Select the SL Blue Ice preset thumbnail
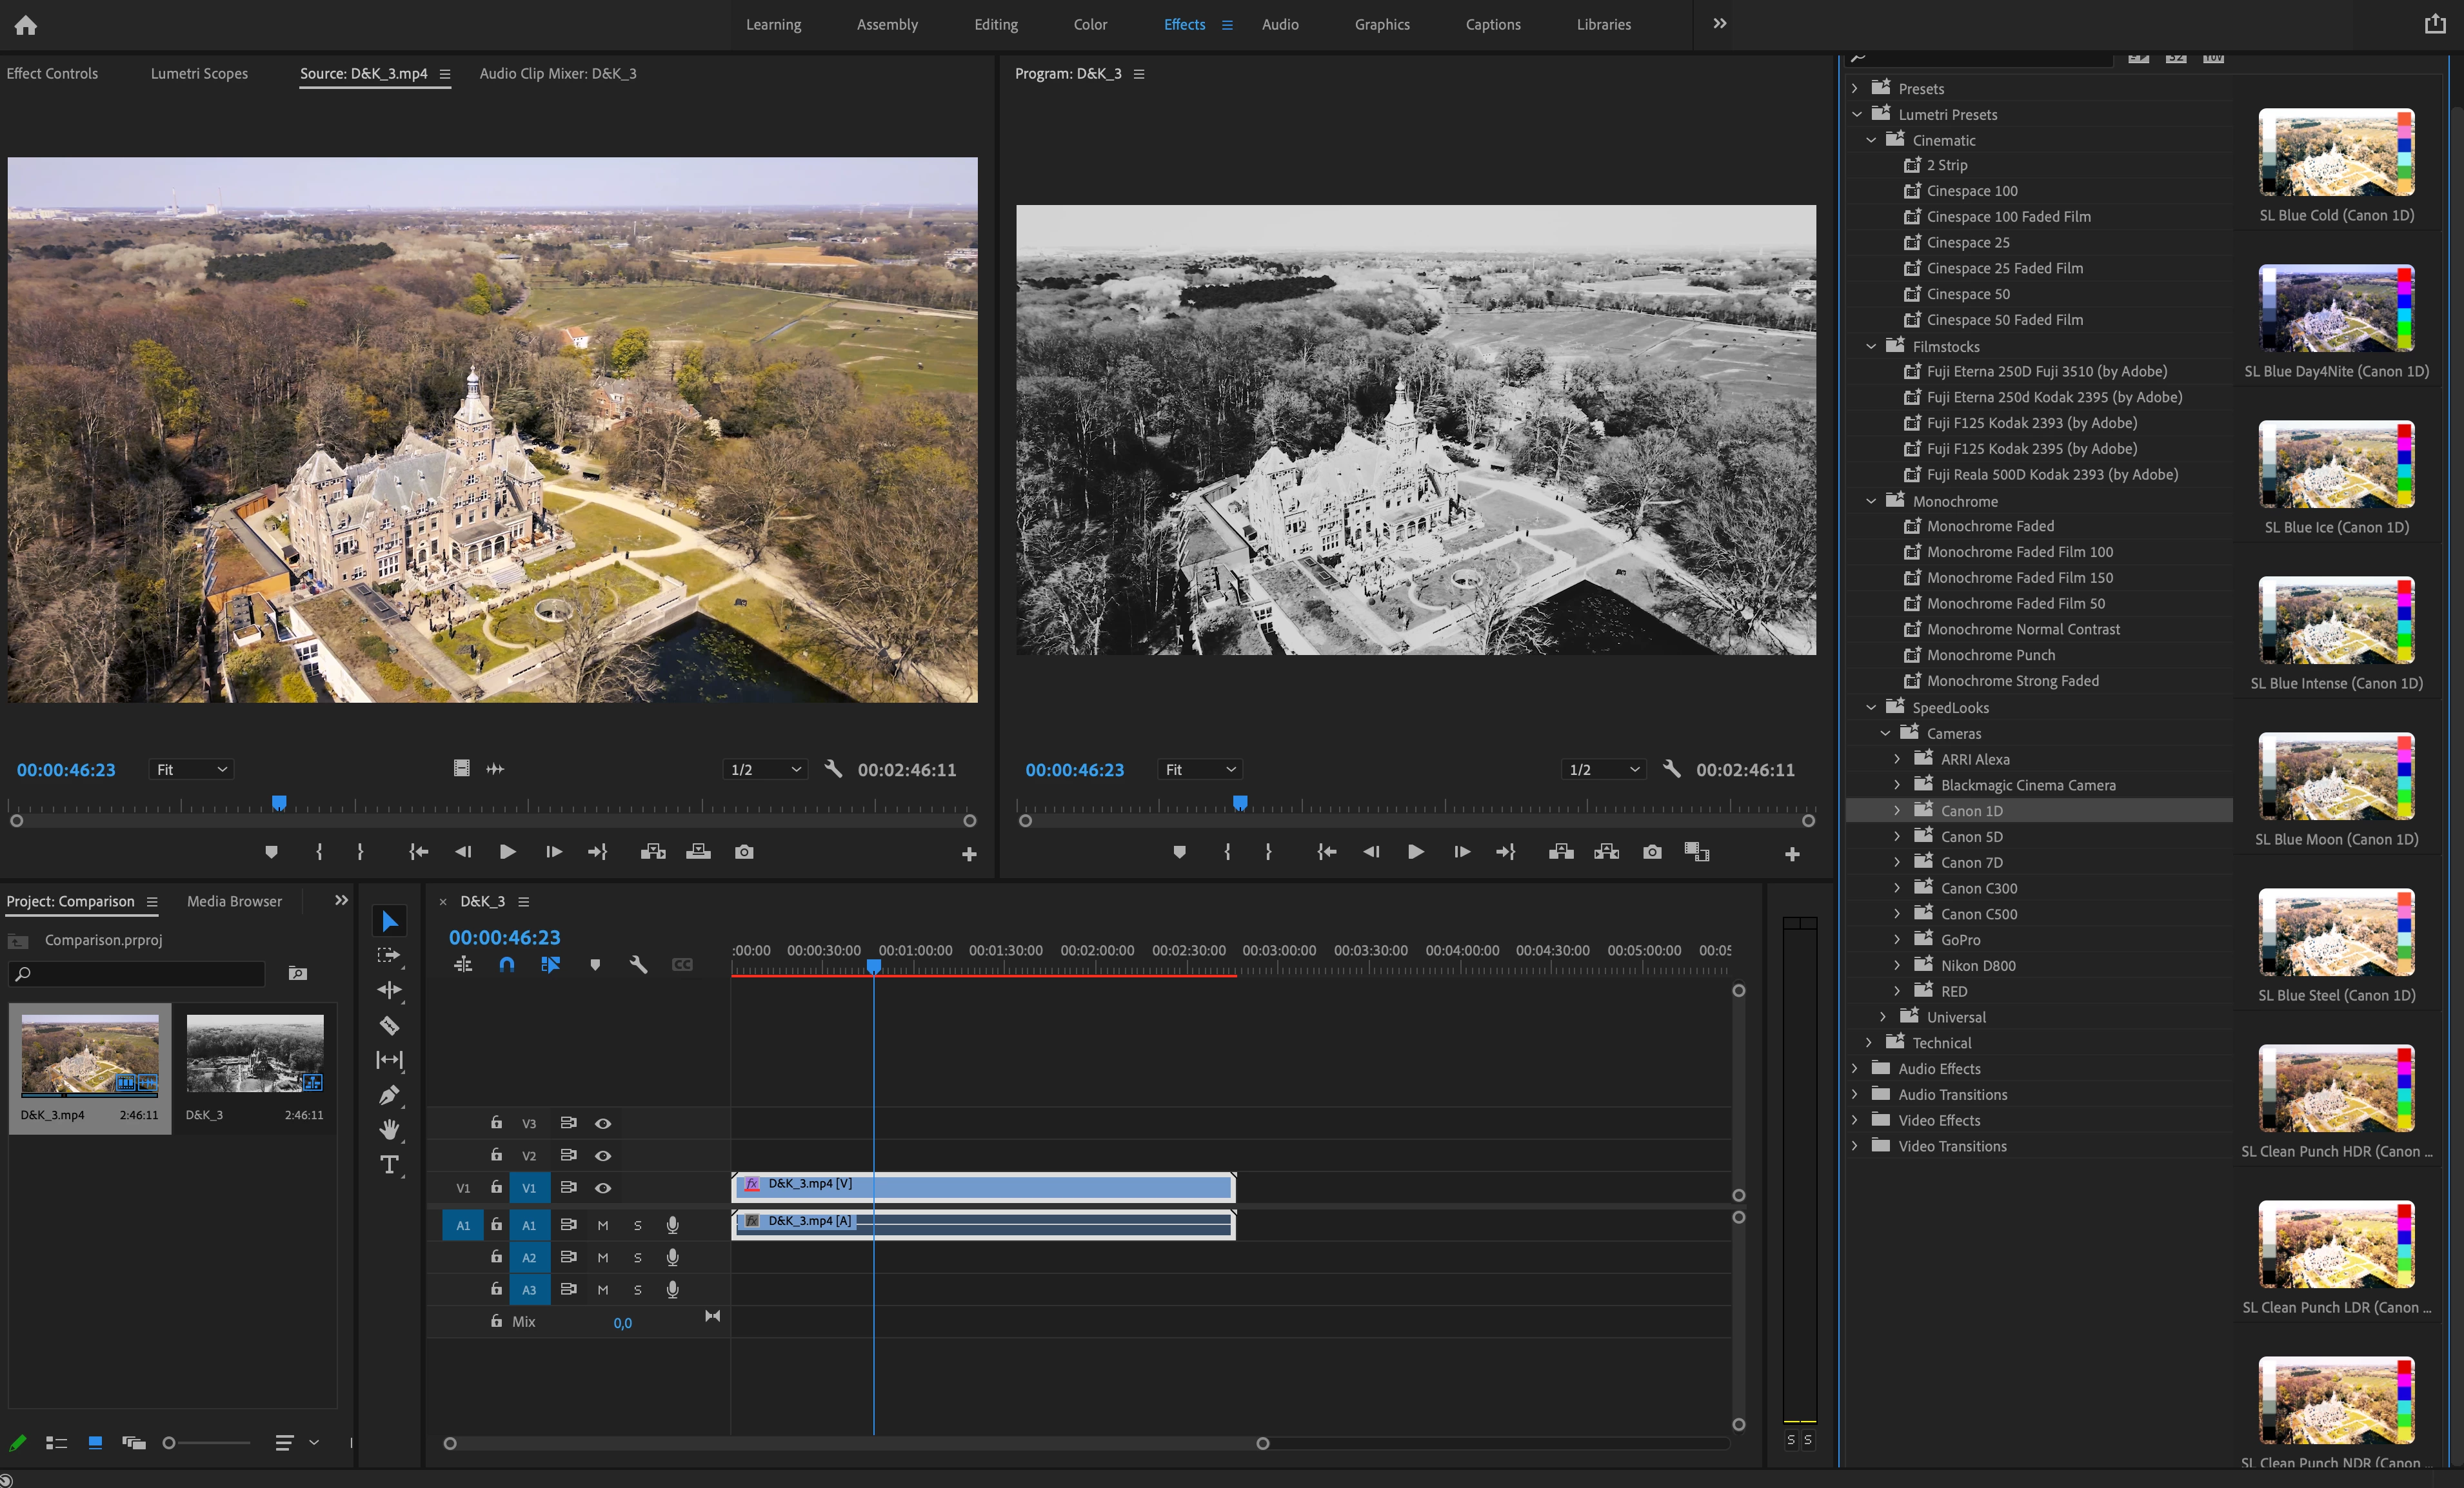Screen dimensions: 2464x1488 (2336, 465)
